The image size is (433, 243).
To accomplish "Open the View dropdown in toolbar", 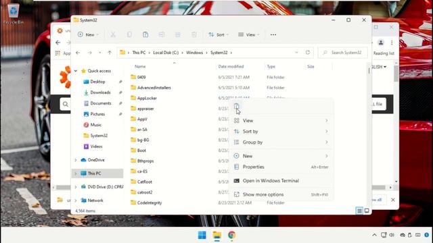I will 248,34.
